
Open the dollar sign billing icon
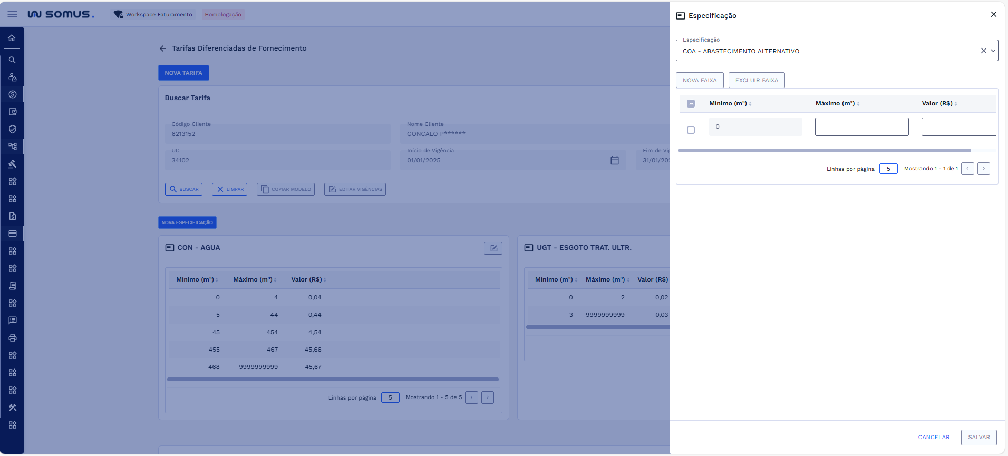[12, 94]
